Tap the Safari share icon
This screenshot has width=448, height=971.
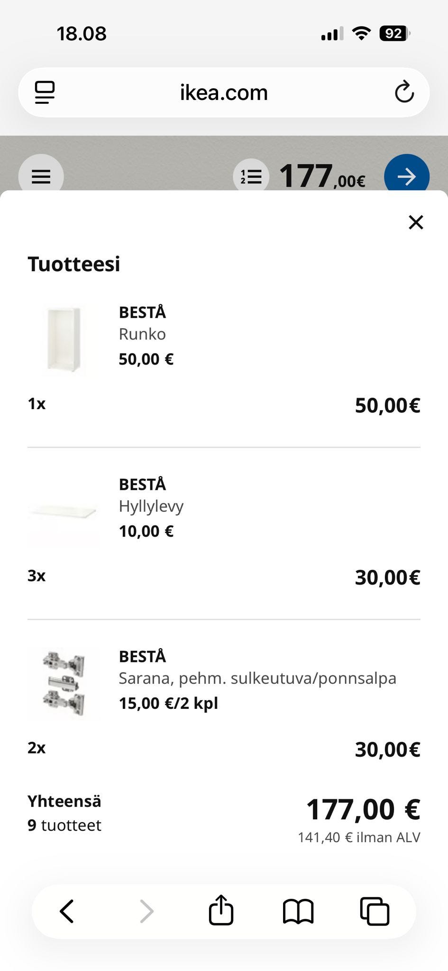pyautogui.click(x=221, y=910)
